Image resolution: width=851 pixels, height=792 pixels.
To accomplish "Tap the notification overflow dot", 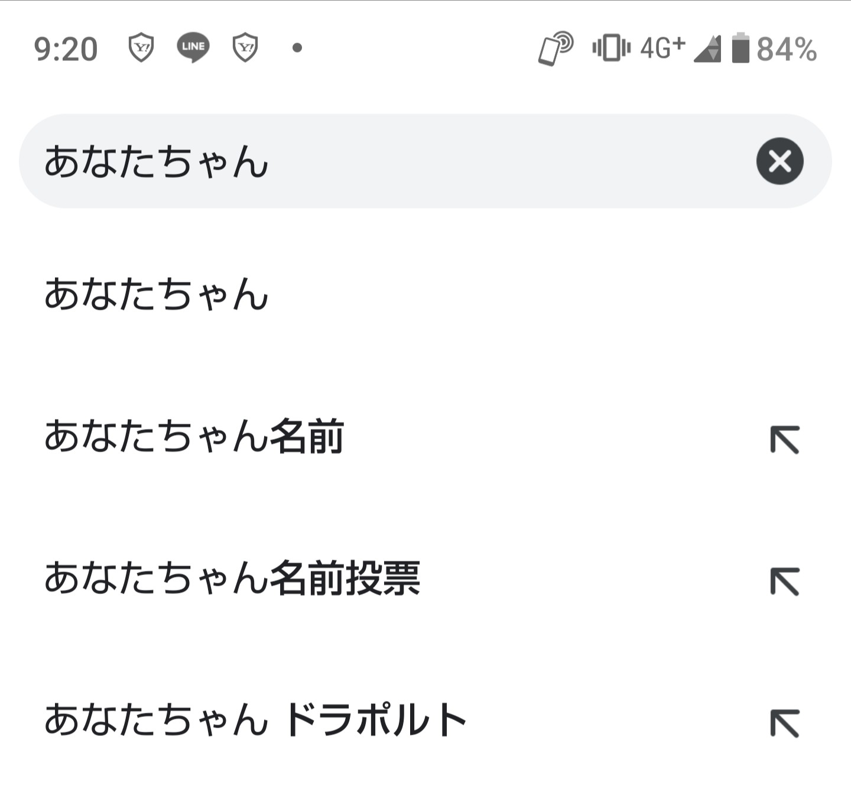I will coord(297,48).
